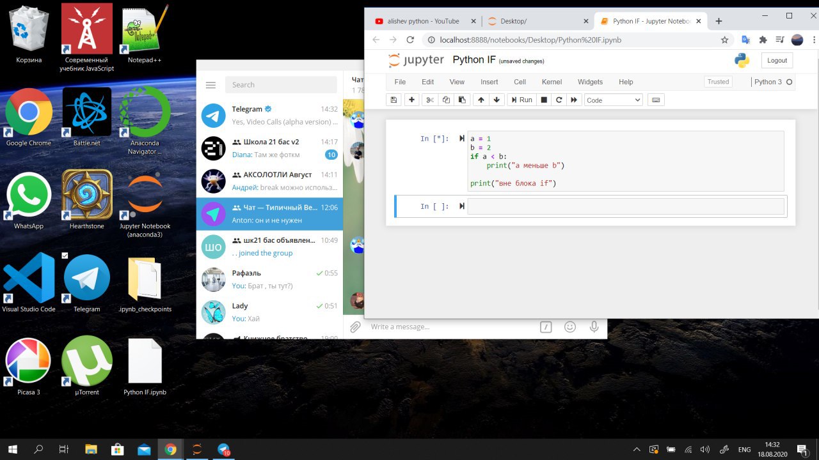Open the Jupyter Cell menu

pyautogui.click(x=520, y=82)
